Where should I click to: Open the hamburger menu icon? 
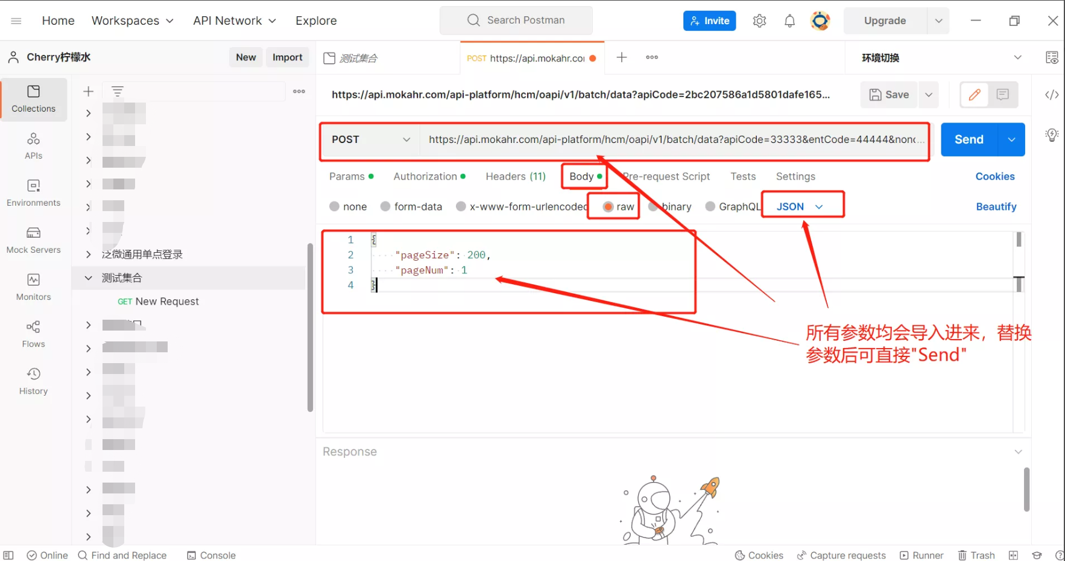(x=16, y=21)
